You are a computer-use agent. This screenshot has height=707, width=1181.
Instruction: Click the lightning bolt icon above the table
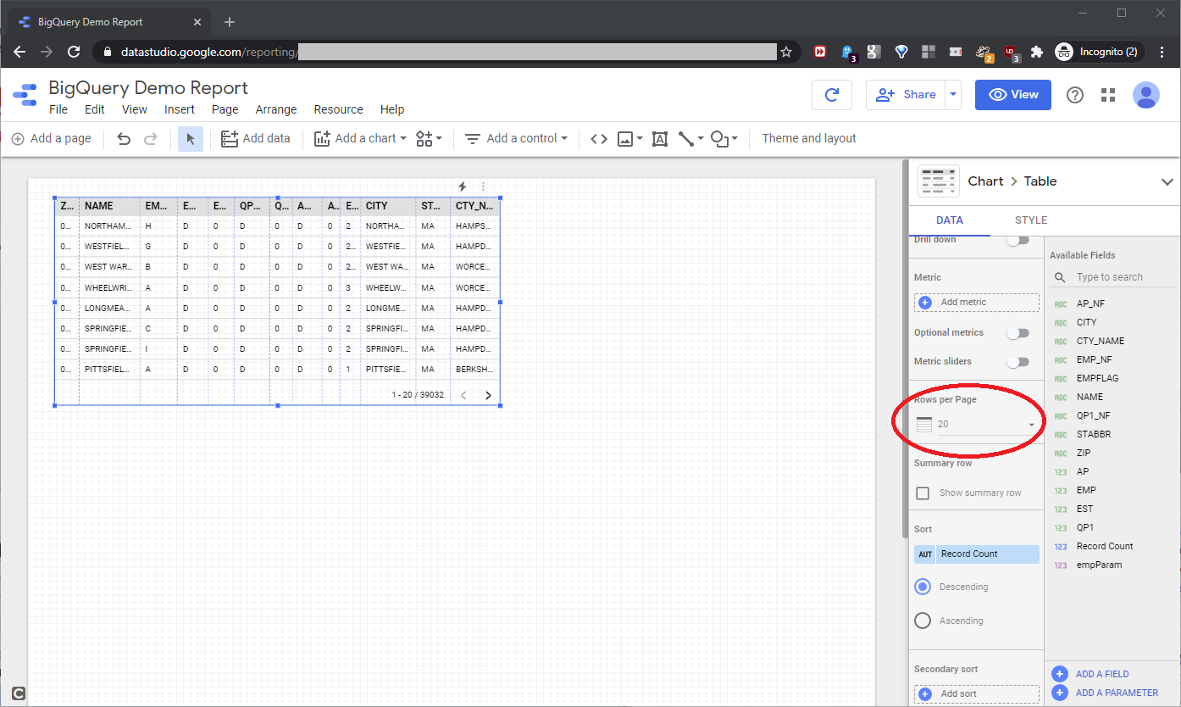(463, 186)
